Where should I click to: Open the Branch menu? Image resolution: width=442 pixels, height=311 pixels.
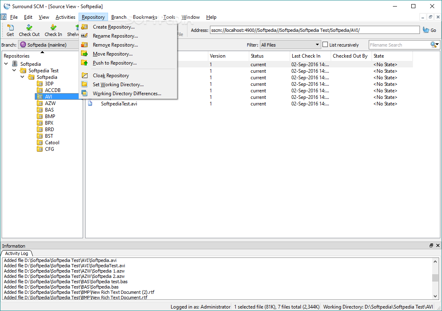tap(119, 17)
